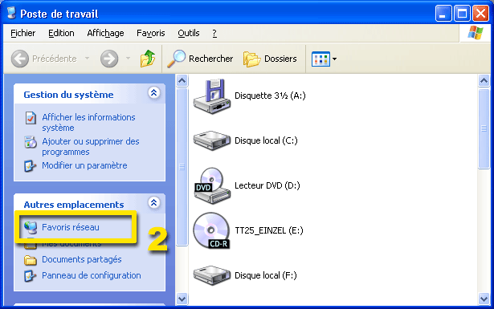Select the Lecteur DVD (D:) drive icon
The image size is (494, 309).
coord(212,185)
